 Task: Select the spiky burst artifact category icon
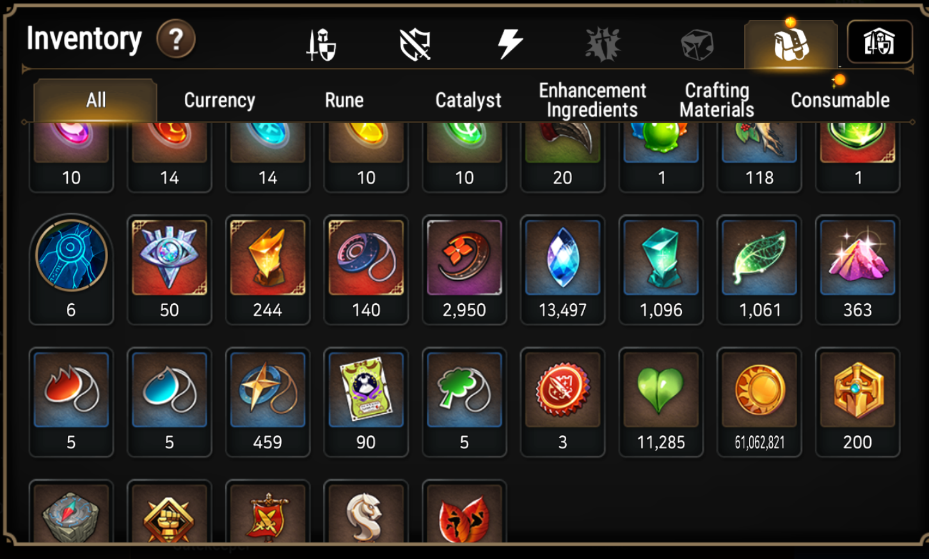click(x=603, y=45)
